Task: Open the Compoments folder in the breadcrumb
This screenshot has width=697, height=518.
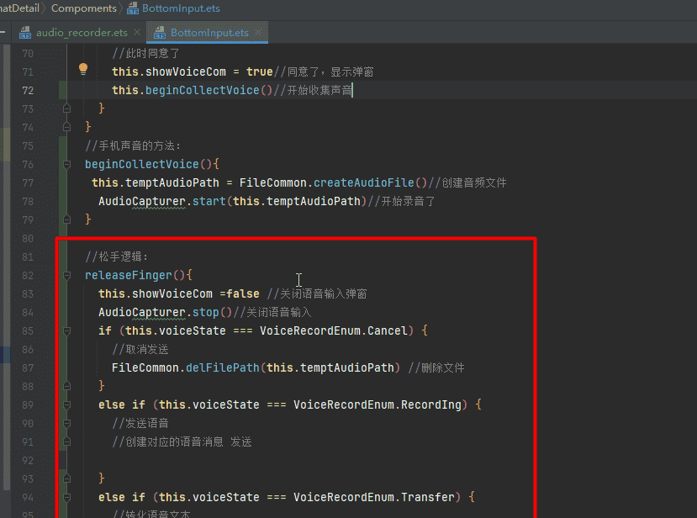Action: (x=84, y=8)
